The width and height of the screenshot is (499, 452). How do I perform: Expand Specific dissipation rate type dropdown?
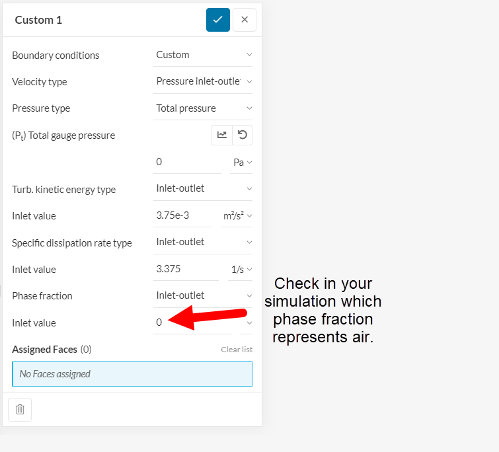tap(203, 242)
